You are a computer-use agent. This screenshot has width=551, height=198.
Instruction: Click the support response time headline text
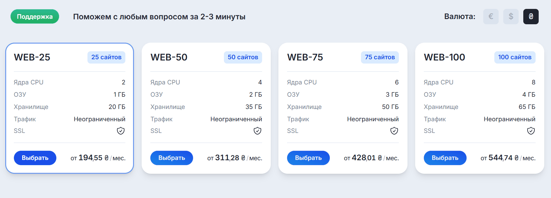pos(159,17)
